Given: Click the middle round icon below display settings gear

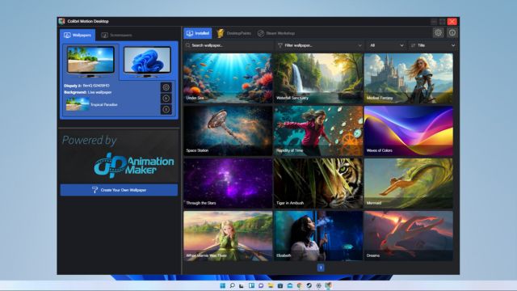Looking at the screenshot, I should click(x=166, y=99).
